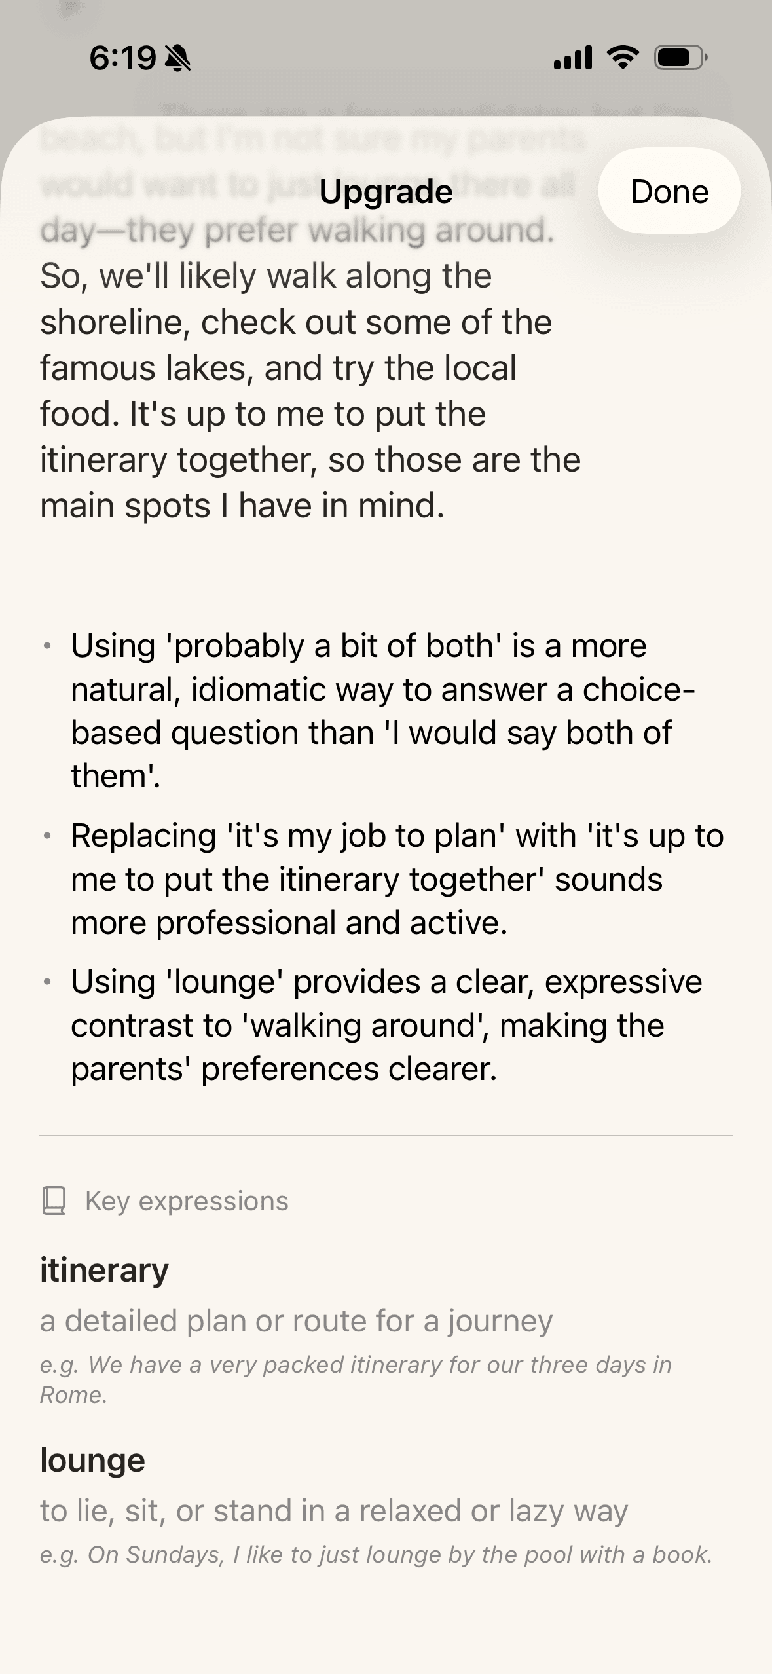This screenshot has height=1674, width=772.
Task: Select the 'lounge' key expression
Action: 92,1460
